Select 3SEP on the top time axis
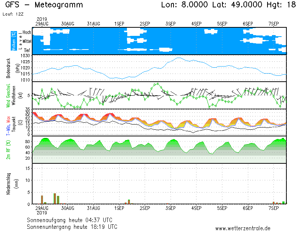The height and width of the screenshot is (231, 296). (171, 24)
